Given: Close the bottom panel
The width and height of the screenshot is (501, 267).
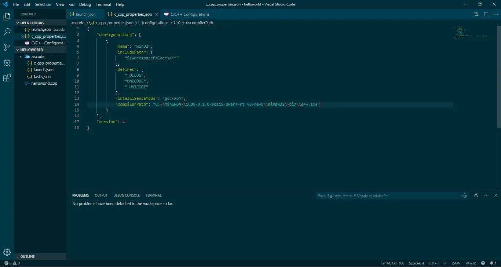Looking at the screenshot, I should click(495, 195).
